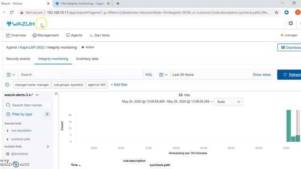Open the Overview menu
301x169 pixels.
(x=16, y=35)
